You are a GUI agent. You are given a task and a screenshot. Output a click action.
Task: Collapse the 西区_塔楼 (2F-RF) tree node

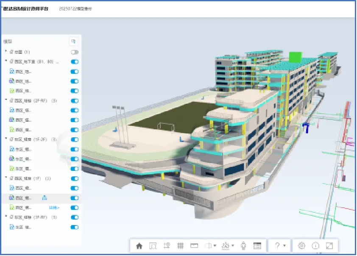[6, 100]
